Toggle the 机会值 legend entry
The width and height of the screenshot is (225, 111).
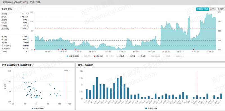point(142,56)
